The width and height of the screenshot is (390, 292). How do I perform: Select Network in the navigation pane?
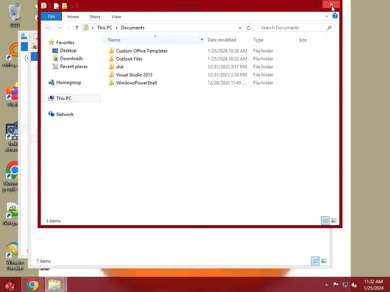pos(65,114)
